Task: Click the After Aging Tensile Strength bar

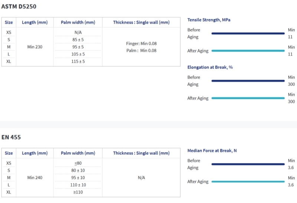Action: tap(248, 51)
